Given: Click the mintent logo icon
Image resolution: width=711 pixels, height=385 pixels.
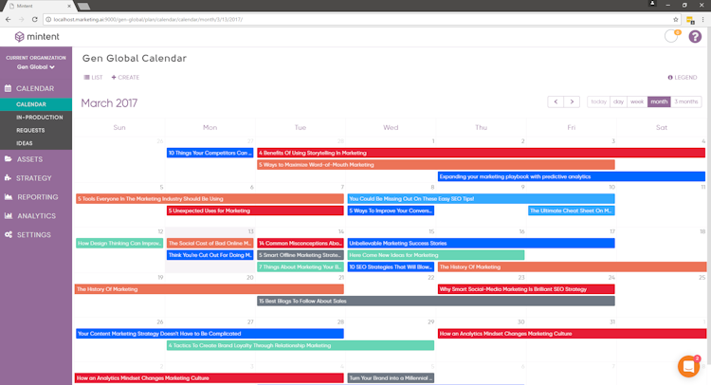Looking at the screenshot, I should pos(19,37).
